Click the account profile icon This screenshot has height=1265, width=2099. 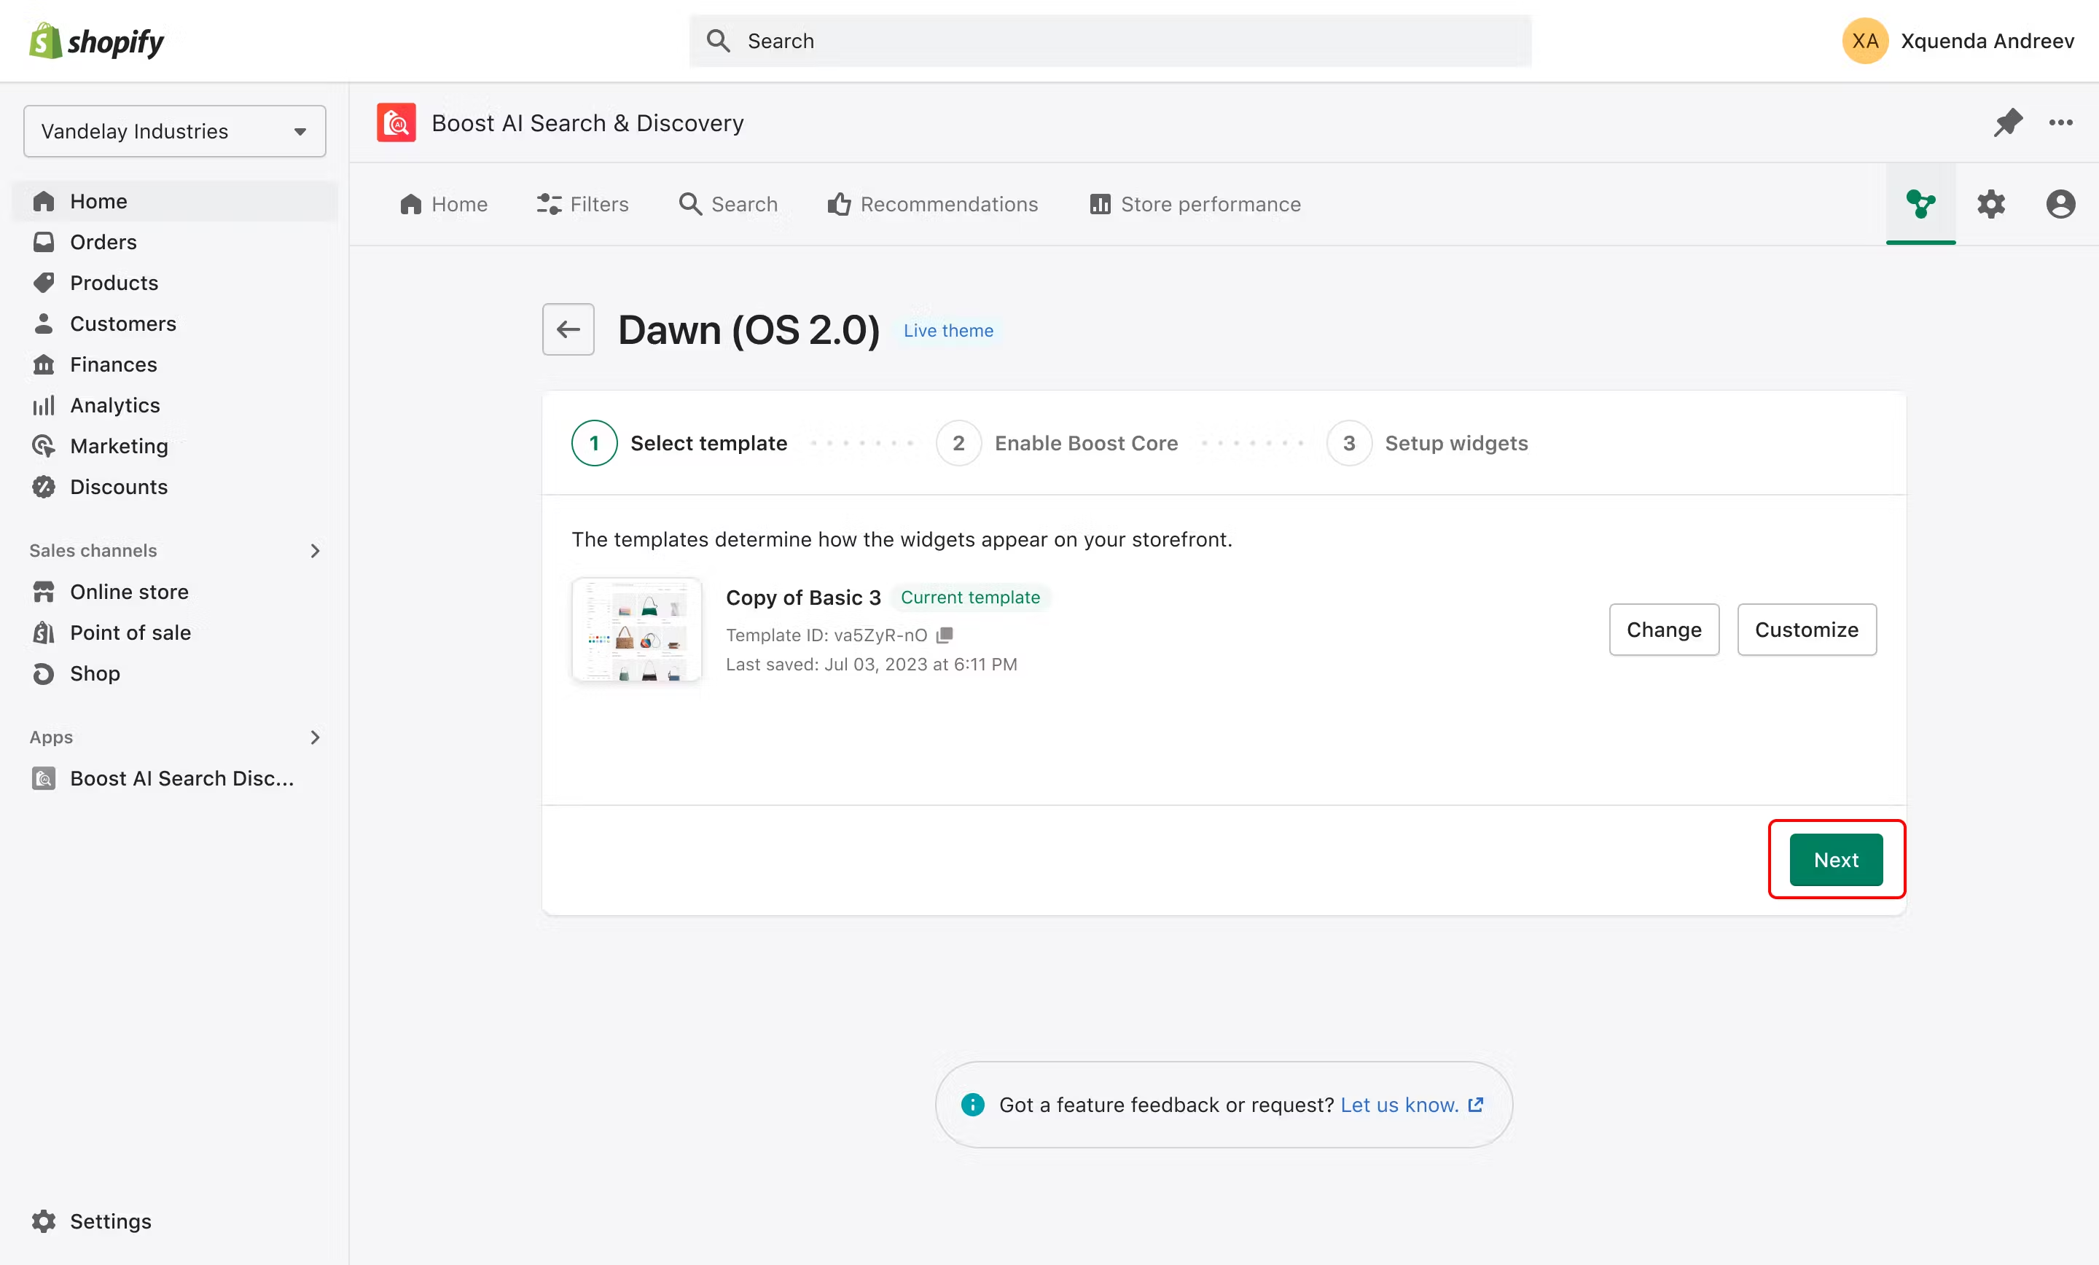click(2060, 205)
